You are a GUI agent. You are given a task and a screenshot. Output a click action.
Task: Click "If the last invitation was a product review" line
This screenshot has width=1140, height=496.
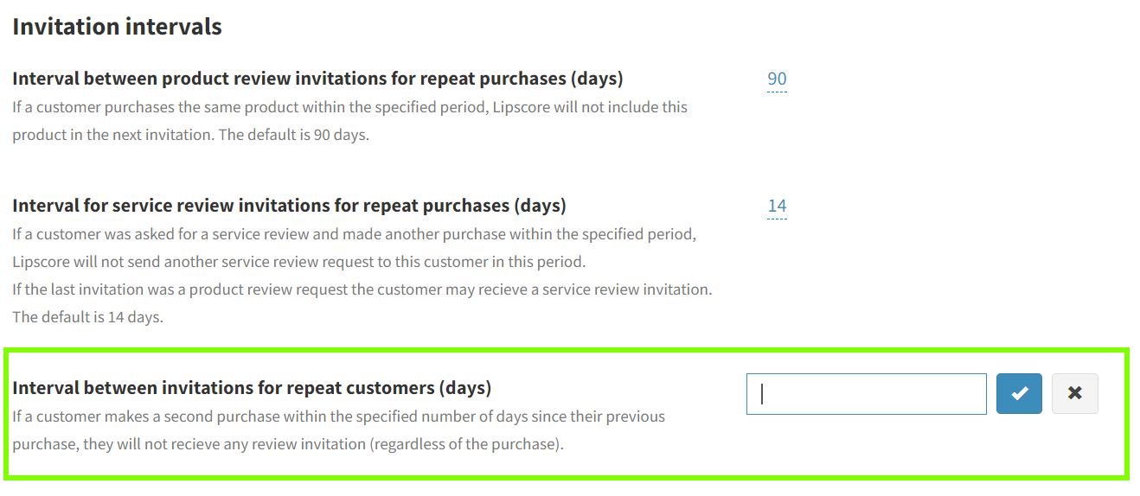coord(362,289)
